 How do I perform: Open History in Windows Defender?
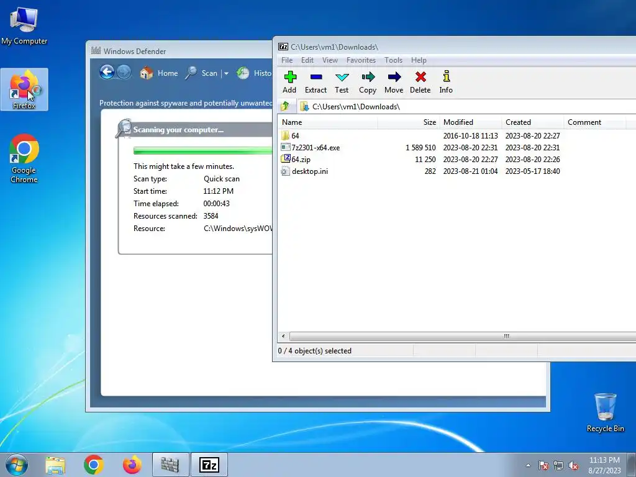point(254,73)
